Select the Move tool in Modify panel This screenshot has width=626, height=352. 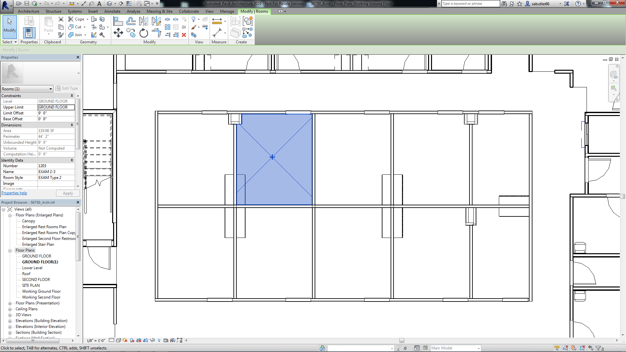(x=118, y=33)
